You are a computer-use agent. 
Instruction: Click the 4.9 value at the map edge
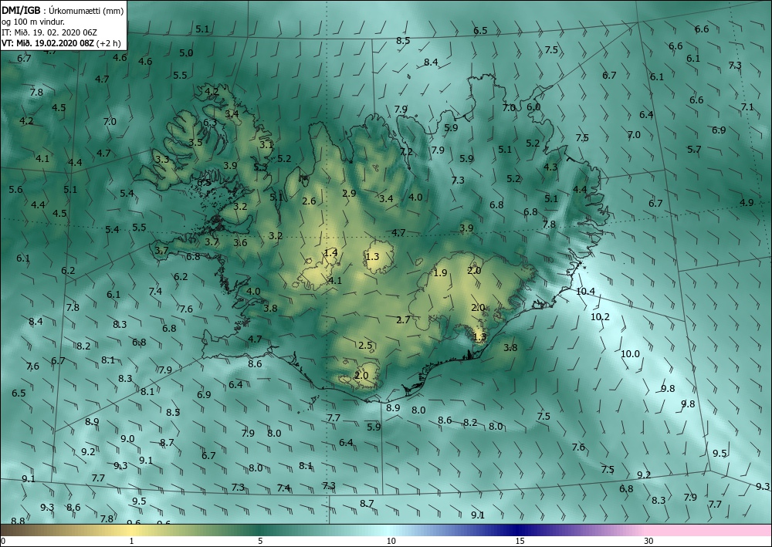747,203
